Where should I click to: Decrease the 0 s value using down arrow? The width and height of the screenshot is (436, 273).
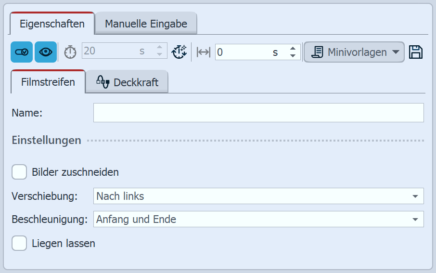(293, 56)
